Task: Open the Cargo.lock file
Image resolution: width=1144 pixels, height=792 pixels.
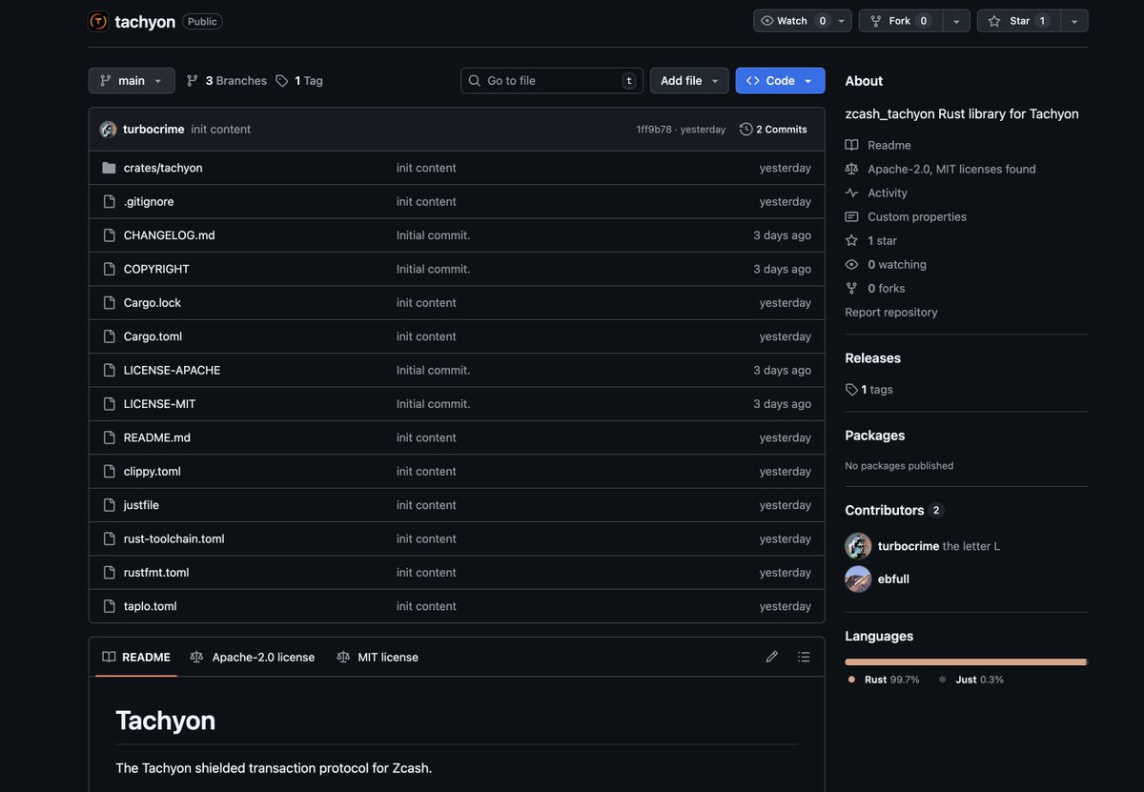Action: pos(153,303)
